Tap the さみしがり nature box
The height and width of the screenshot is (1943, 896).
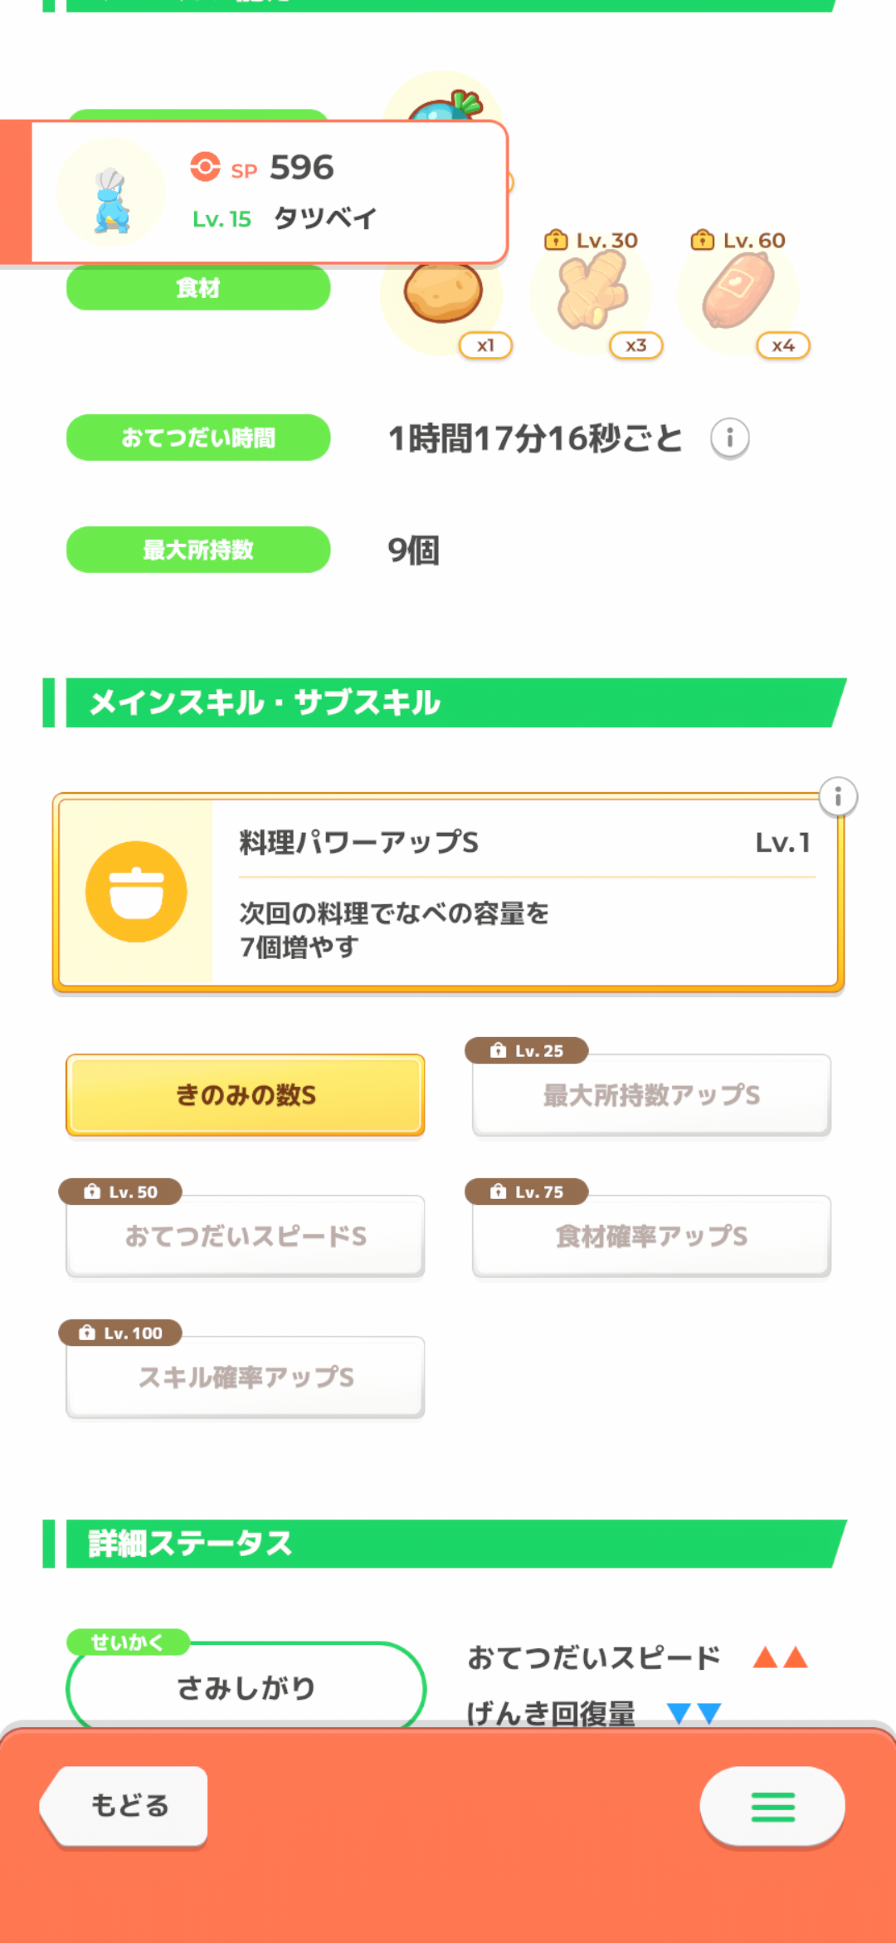246,1687
